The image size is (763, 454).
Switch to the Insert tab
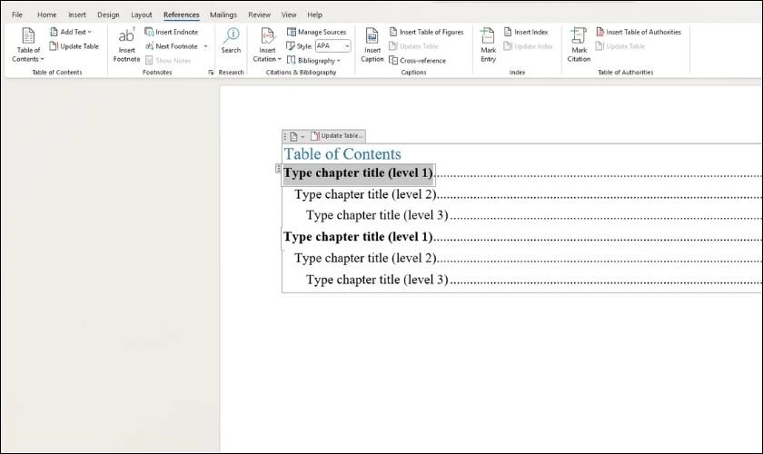coord(77,15)
